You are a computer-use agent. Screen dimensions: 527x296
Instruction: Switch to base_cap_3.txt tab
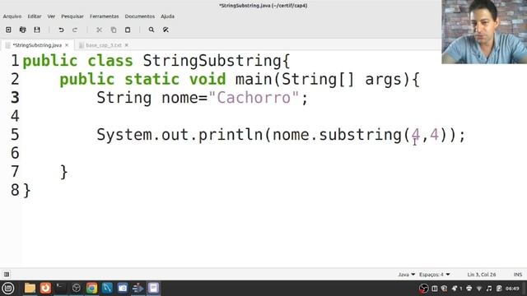[x=104, y=45]
